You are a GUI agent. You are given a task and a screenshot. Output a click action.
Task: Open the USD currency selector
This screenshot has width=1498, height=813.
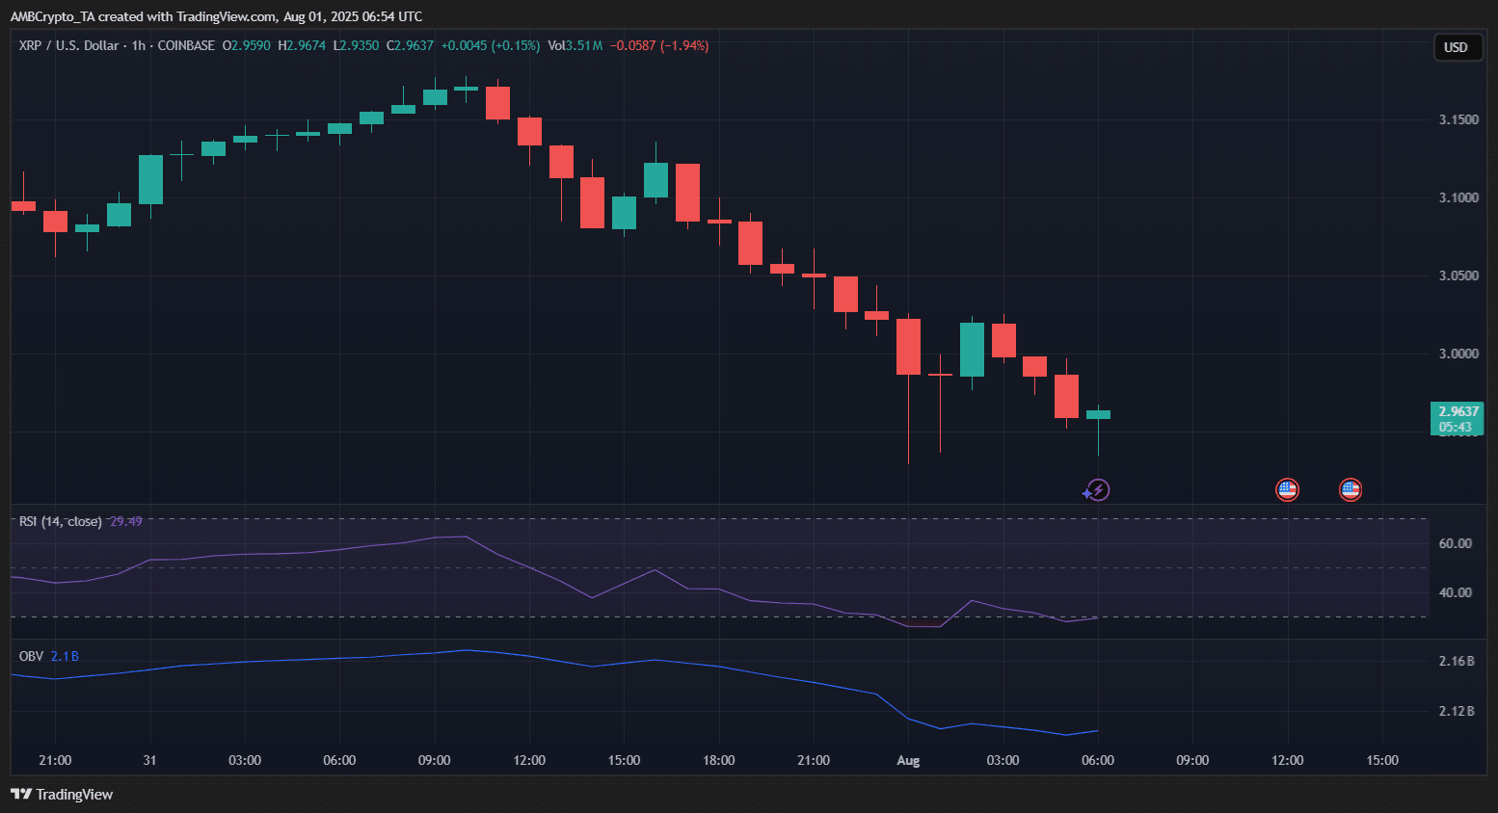point(1455,47)
